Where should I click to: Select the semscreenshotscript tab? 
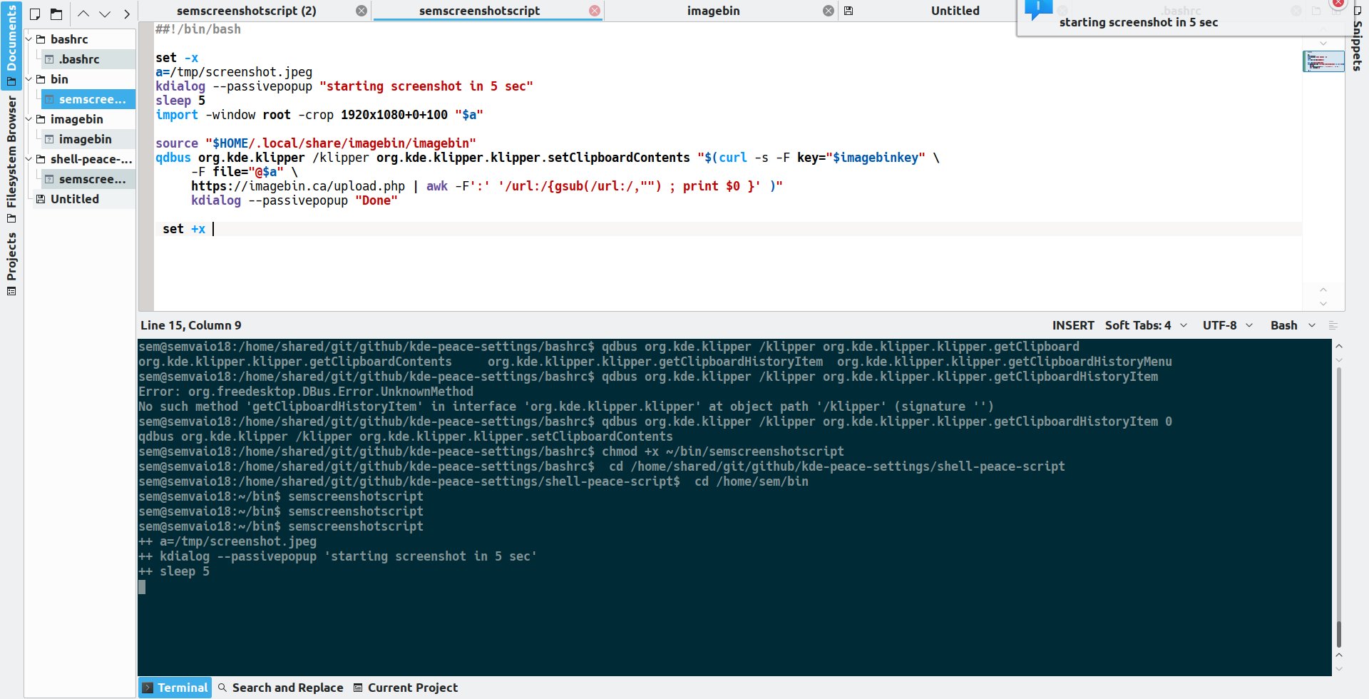(x=479, y=11)
